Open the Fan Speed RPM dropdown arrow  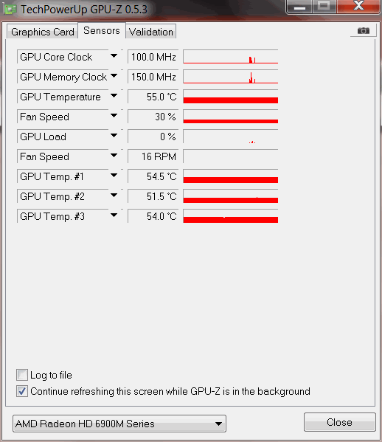coord(114,155)
